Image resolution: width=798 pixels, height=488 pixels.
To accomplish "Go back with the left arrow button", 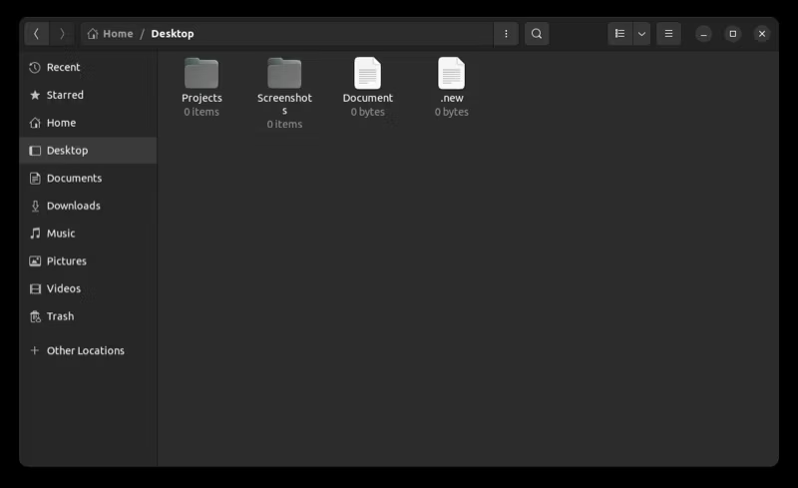I will (x=37, y=34).
